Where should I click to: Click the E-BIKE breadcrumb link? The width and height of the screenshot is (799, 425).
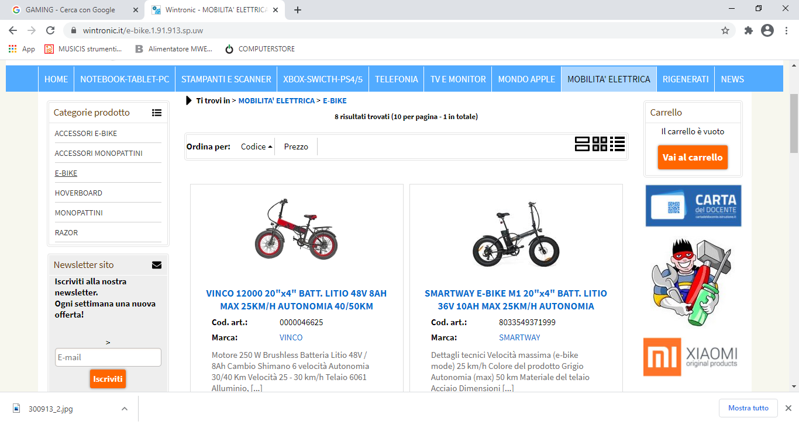pos(335,101)
